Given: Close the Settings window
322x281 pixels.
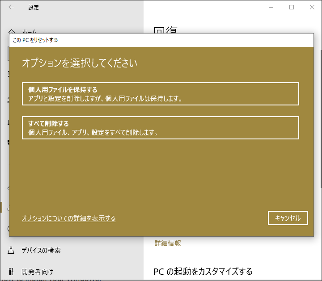Looking at the screenshot, I should tap(312, 8).
